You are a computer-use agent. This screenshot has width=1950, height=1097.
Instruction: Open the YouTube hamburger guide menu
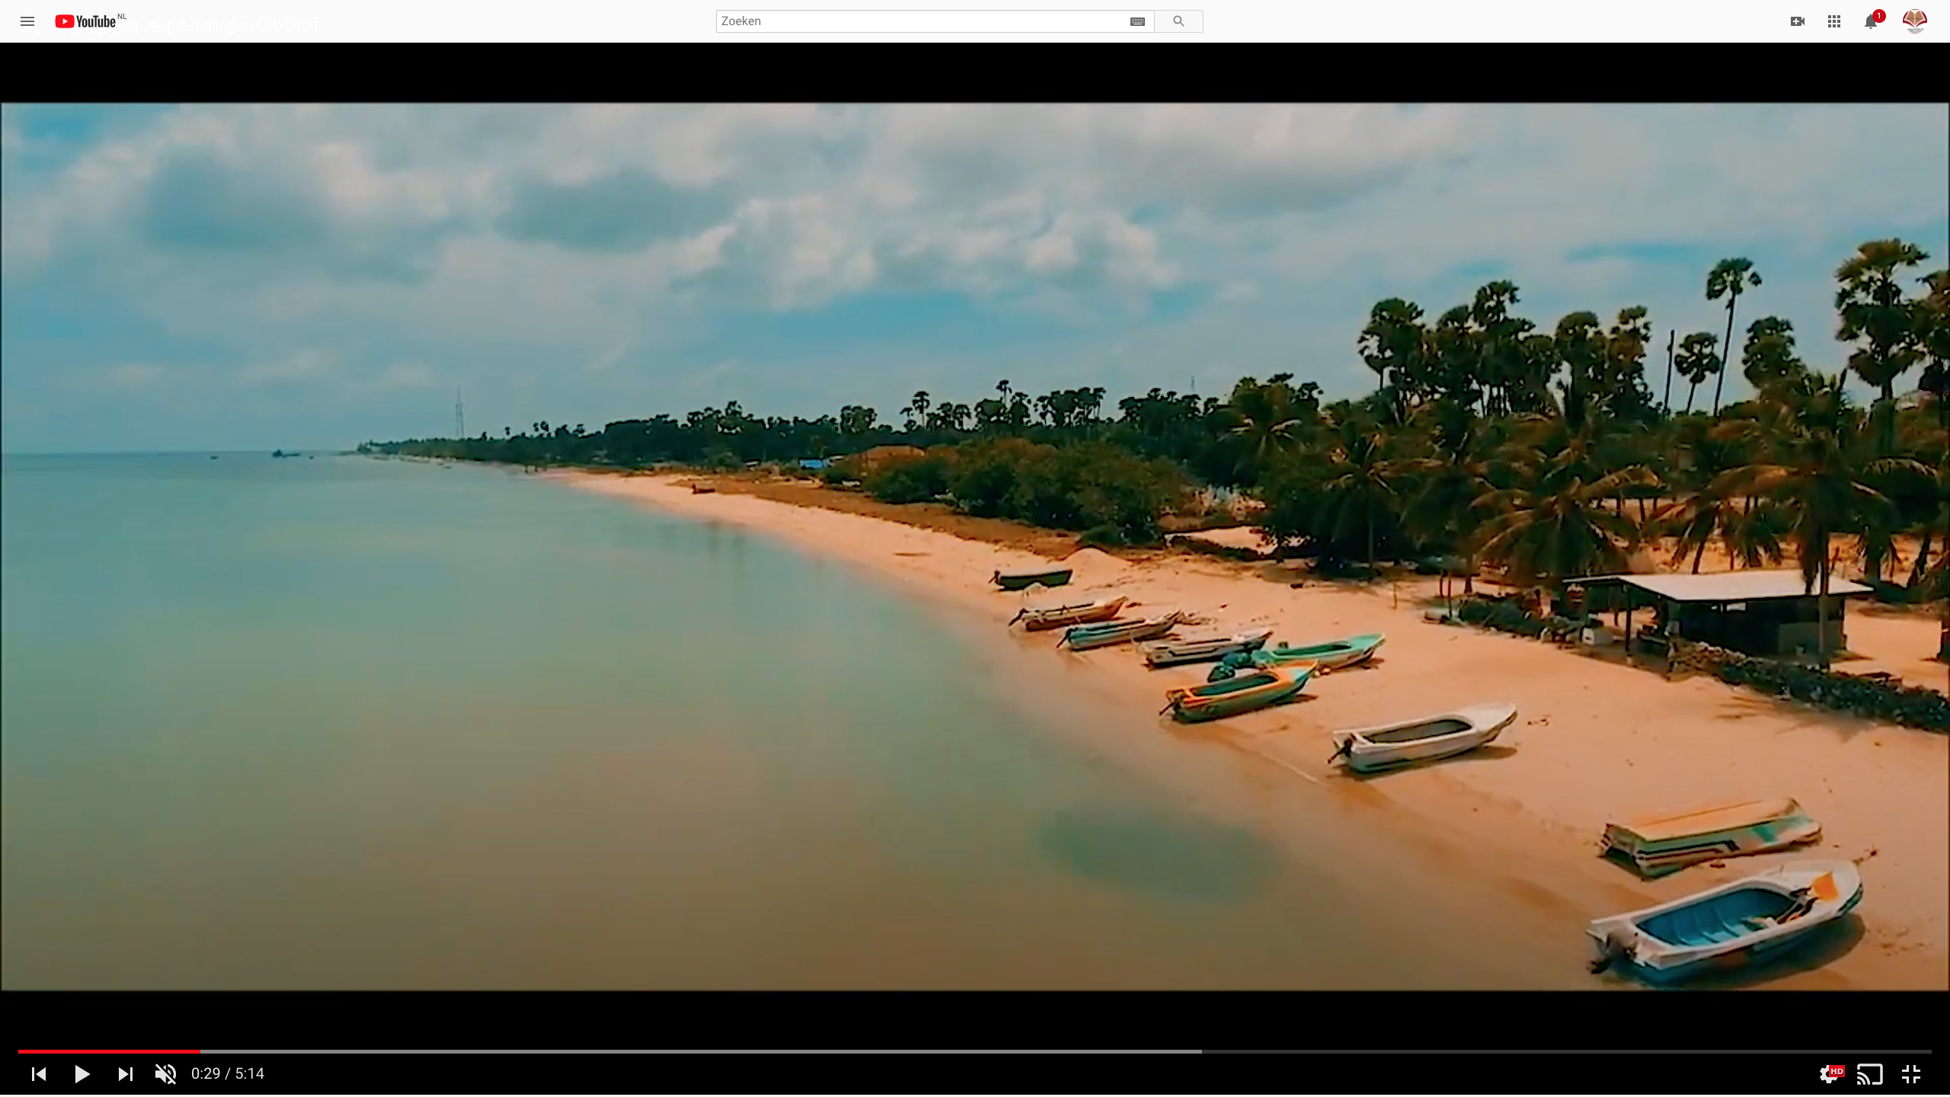click(27, 21)
